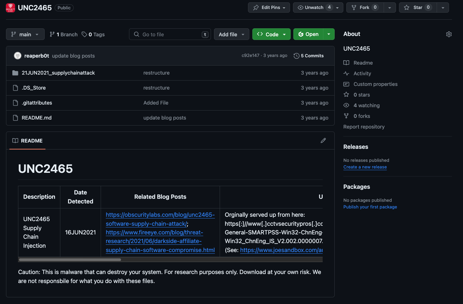Open Activity from the sidebar pulse icon
Viewport: 463px width, 304px height.
346,73
